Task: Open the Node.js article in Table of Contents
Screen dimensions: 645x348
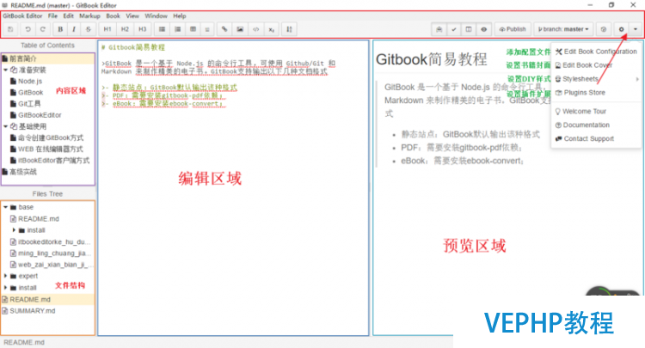Action: tap(30, 82)
